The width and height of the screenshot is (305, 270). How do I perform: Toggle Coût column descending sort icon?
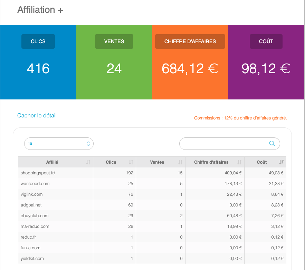tap(281, 162)
